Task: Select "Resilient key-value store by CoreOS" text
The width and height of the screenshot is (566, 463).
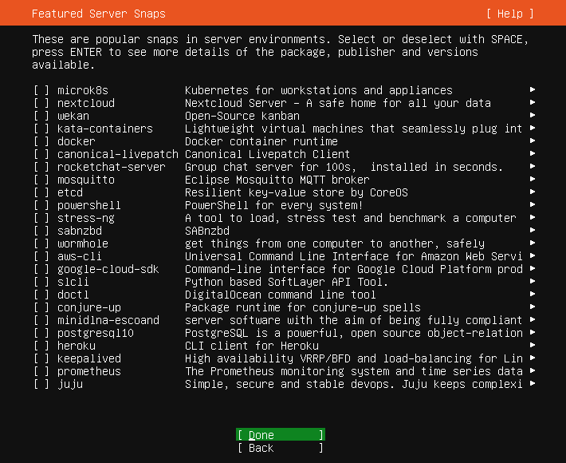Action: [x=297, y=192]
